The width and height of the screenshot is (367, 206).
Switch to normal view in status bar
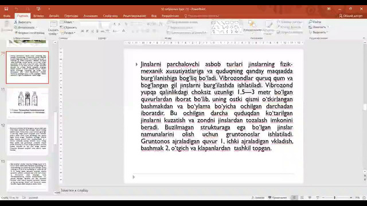pyautogui.click(x=294, y=197)
